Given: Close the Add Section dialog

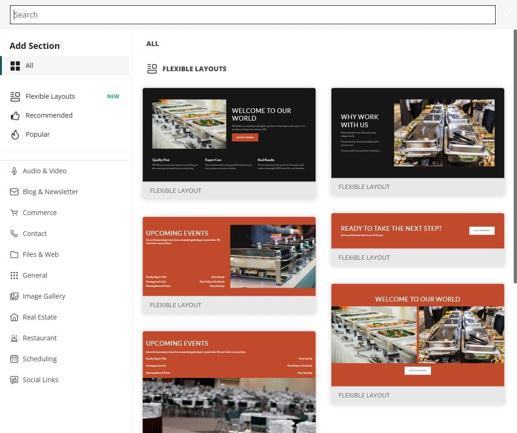Looking at the screenshot, I should [507, 15].
